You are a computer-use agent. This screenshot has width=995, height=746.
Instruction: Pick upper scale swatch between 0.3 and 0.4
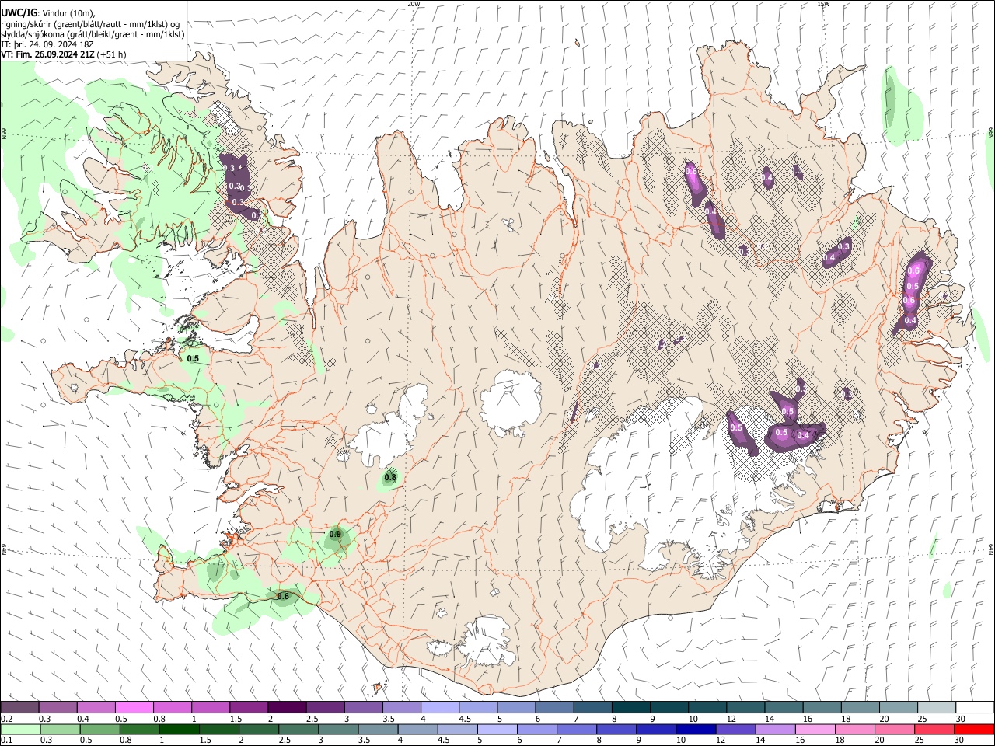[58, 708]
